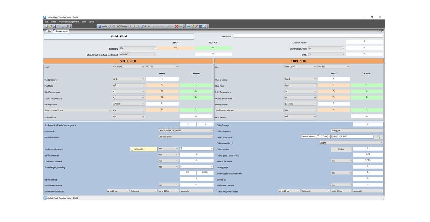Open the Tools menu

(91, 22)
